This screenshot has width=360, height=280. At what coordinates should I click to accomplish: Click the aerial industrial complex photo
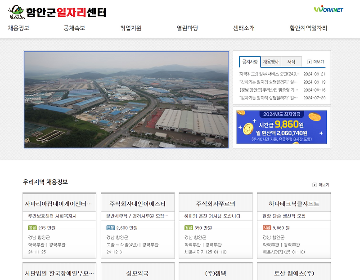pos(126,99)
